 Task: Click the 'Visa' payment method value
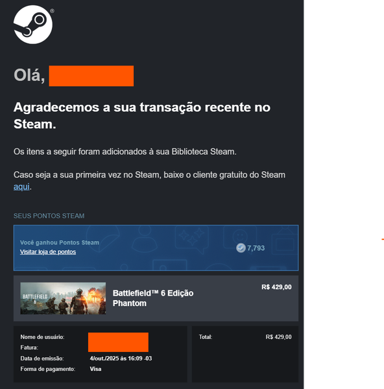95,369
